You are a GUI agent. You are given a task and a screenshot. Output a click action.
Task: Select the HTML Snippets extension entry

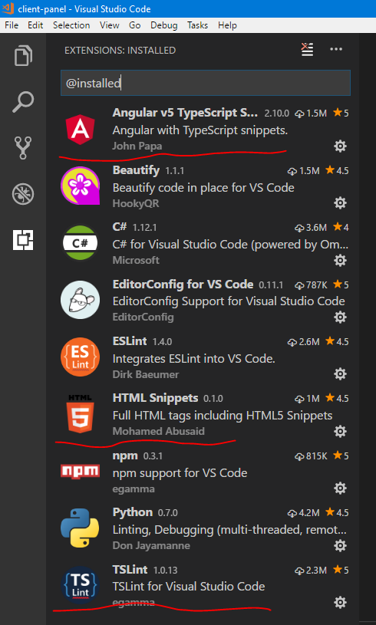click(206, 415)
